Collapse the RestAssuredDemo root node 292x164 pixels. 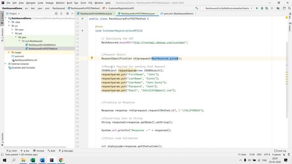coord(5,18)
